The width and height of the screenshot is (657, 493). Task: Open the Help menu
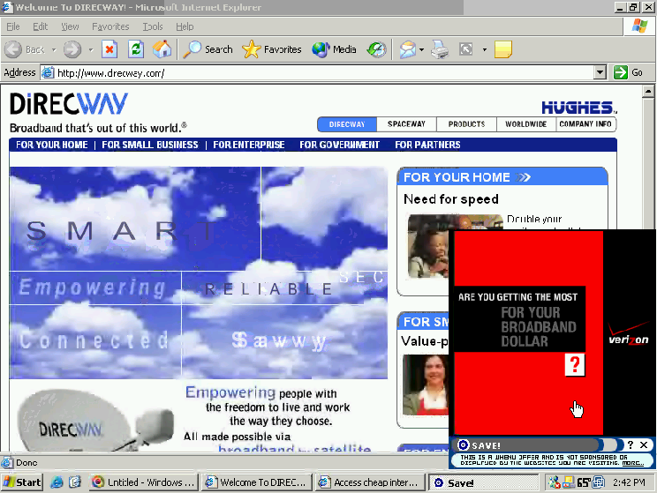[185, 26]
